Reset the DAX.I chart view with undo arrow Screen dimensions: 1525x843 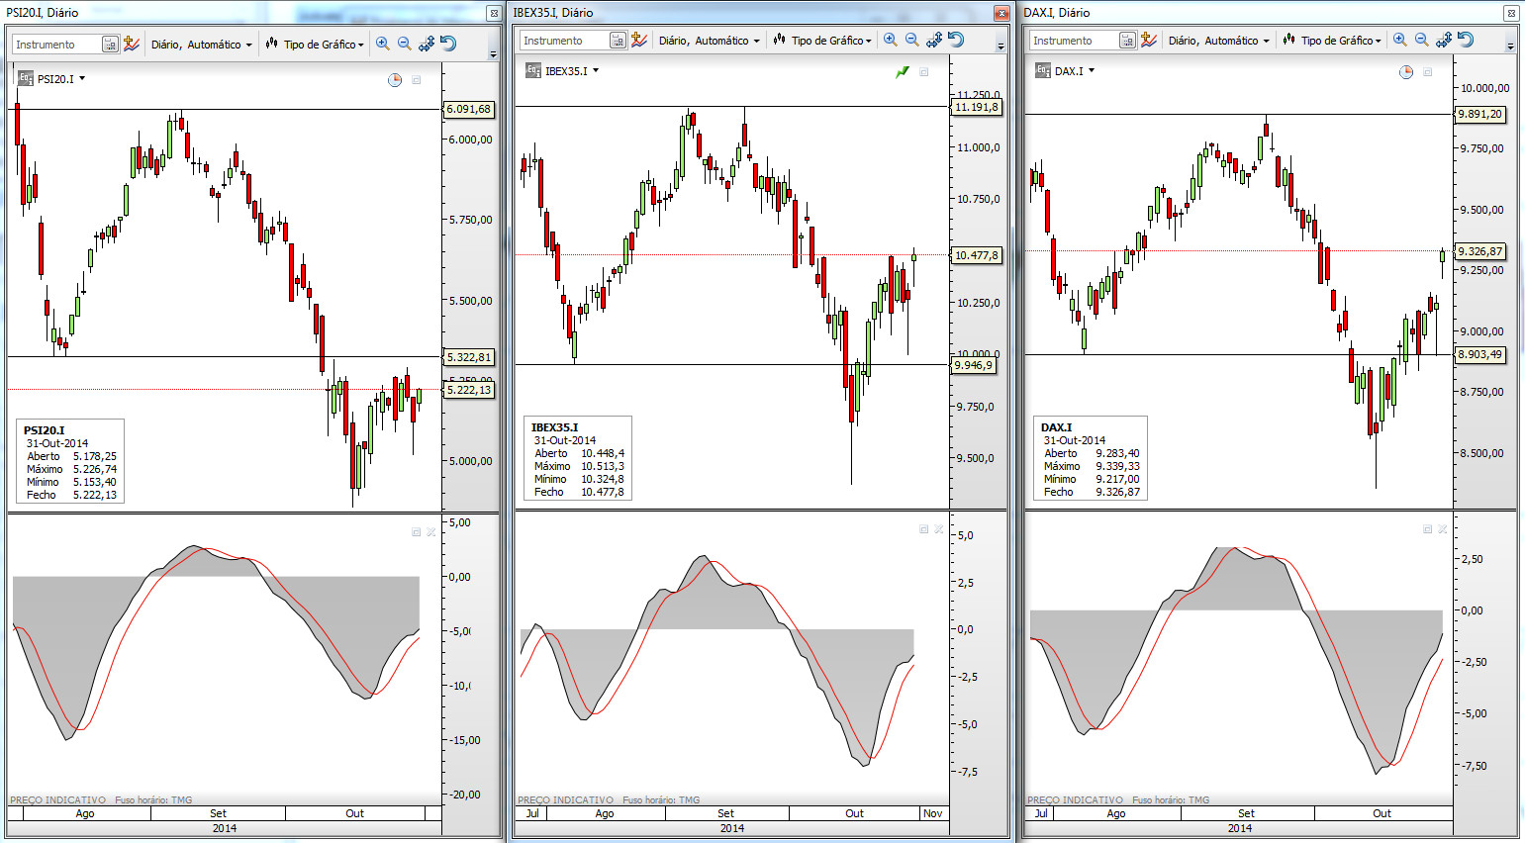coord(1466,41)
